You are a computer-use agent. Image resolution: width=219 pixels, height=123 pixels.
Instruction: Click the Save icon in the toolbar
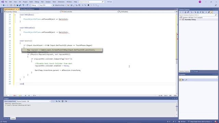(17, 5)
